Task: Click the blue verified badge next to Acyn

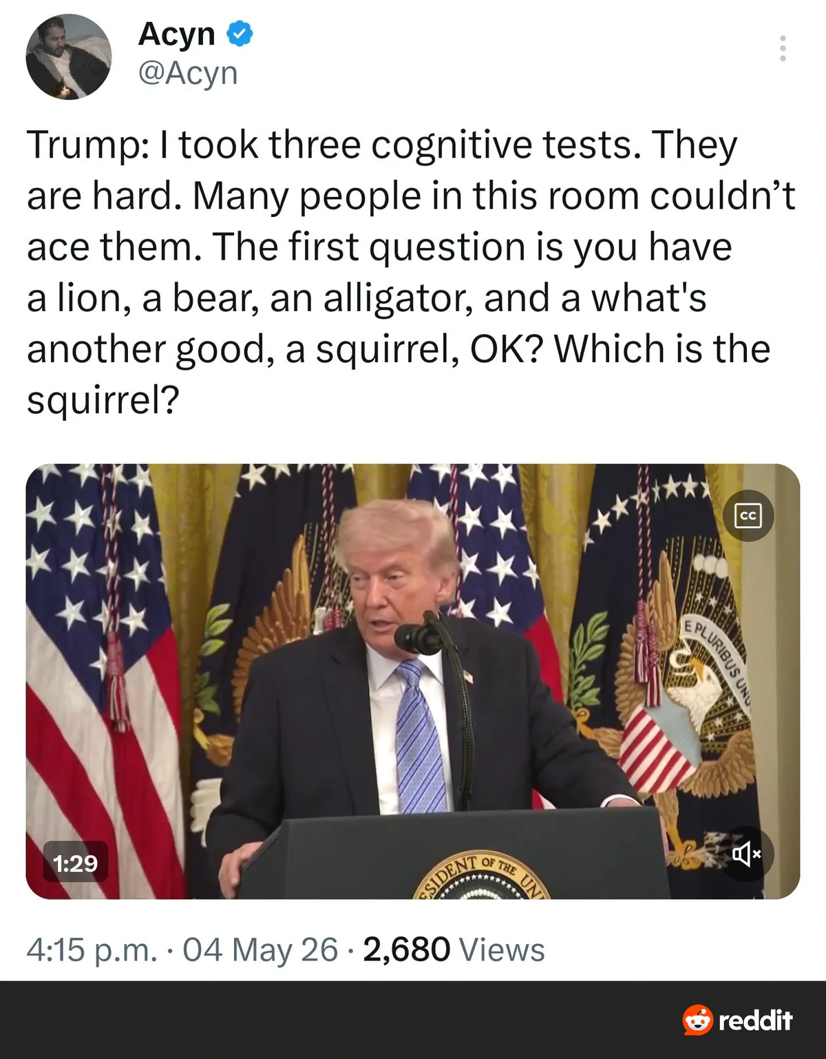Action: click(240, 34)
